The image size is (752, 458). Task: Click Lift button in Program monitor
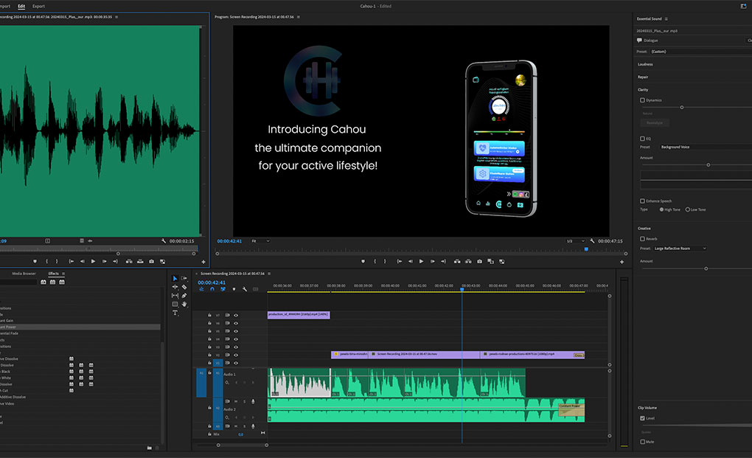pos(456,261)
